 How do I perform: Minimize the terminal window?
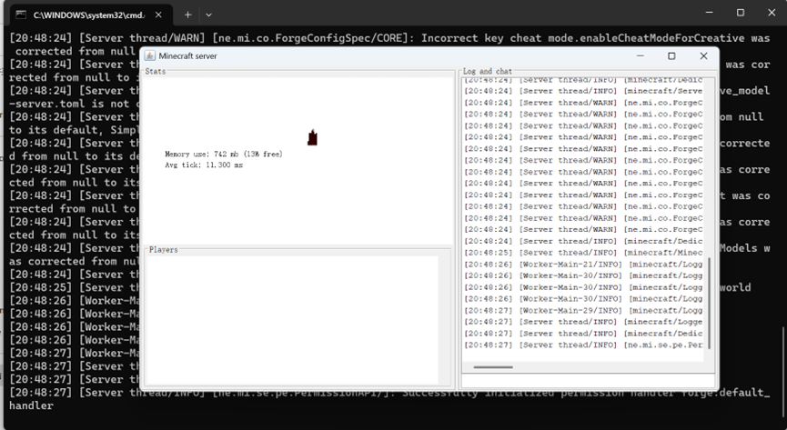point(709,13)
